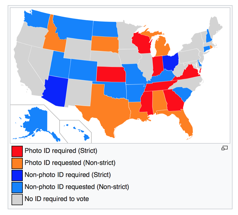
Task: Click Wisconsin, the red northern state
Action: pos(141,43)
